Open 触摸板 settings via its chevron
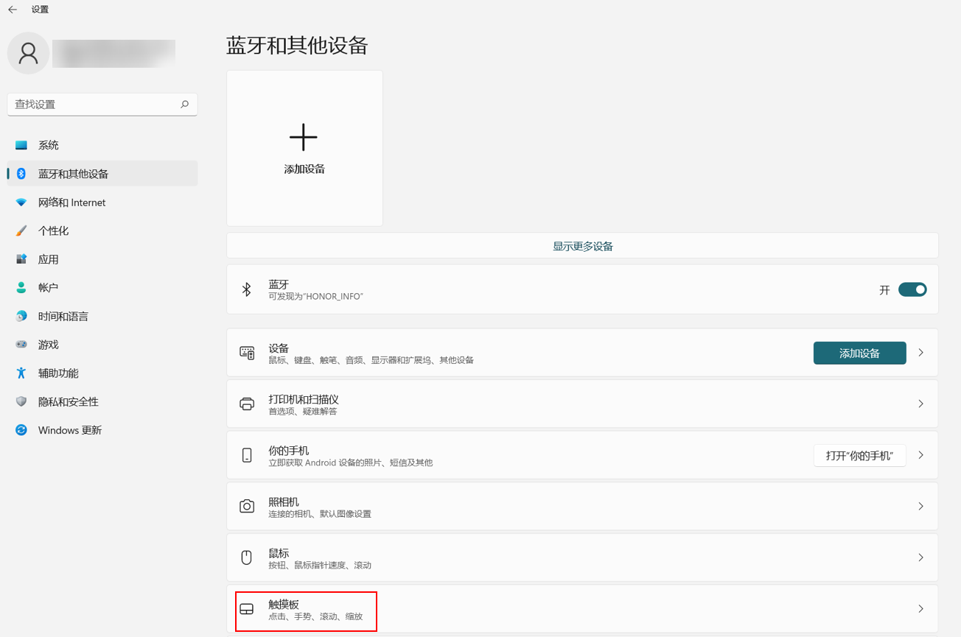 click(920, 609)
